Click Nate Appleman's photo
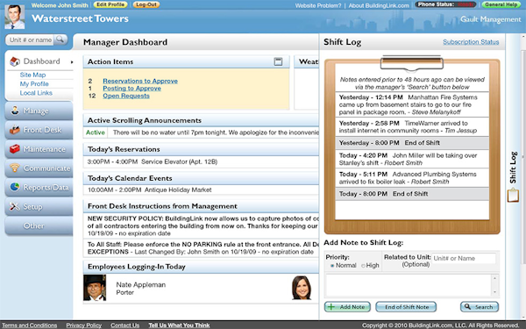 95,288
